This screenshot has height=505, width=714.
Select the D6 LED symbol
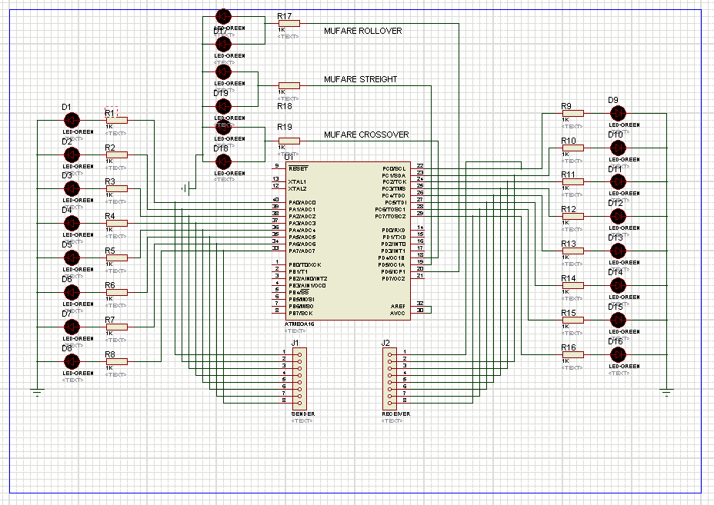point(72,293)
